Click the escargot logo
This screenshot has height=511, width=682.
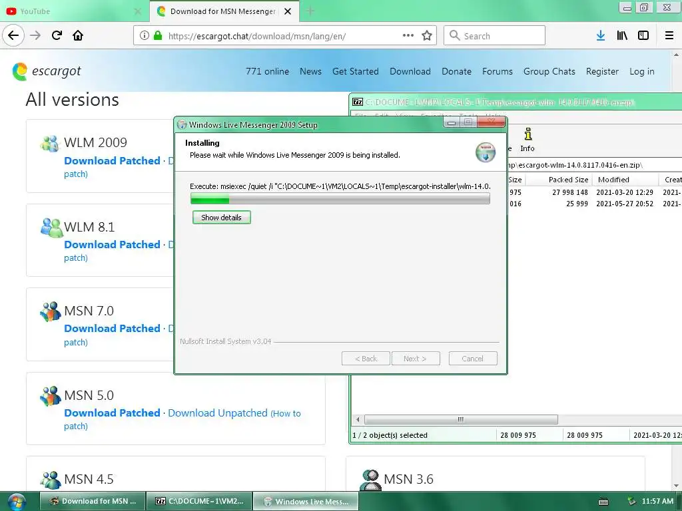[47, 71]
